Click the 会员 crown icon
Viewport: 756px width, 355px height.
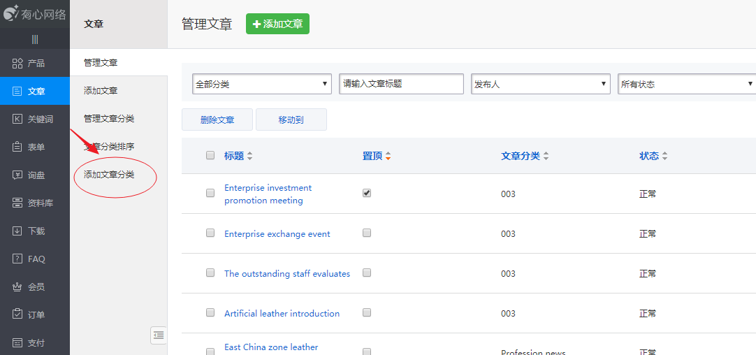(x=17, y=287)
